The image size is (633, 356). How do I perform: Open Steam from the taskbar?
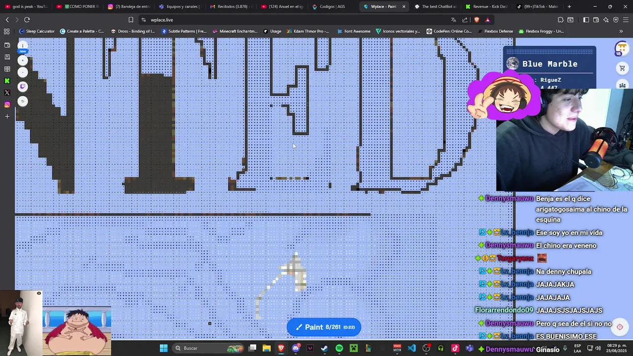coord(324,348)
